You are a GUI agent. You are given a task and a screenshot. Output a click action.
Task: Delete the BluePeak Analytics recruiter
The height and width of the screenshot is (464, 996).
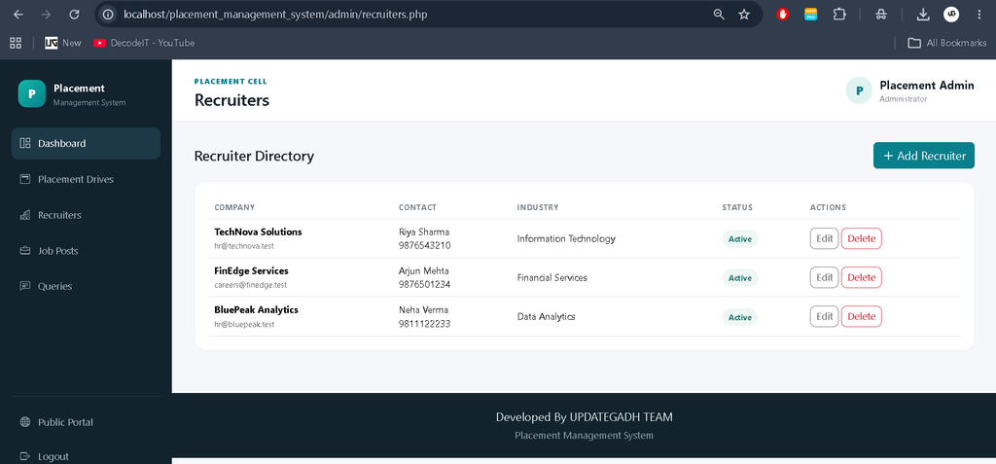862,316
